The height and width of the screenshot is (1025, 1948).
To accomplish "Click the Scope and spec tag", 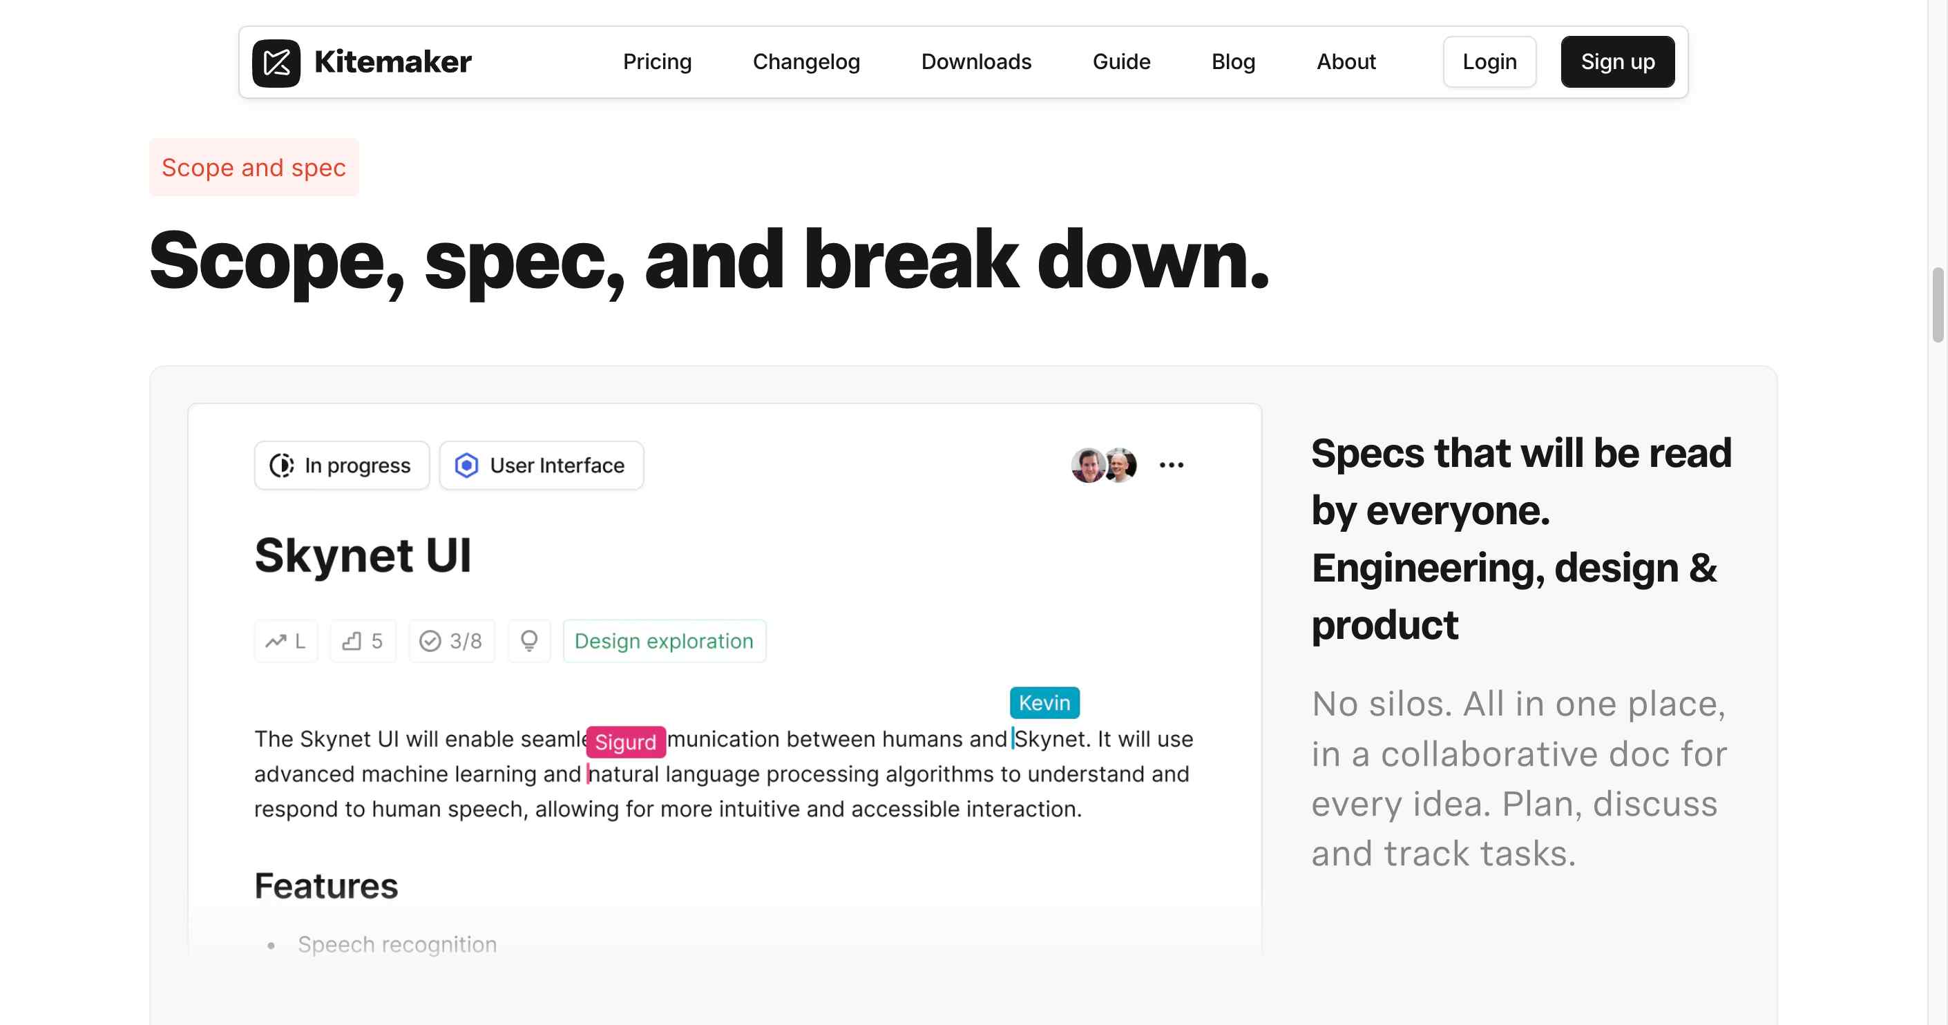I will 254,168.
